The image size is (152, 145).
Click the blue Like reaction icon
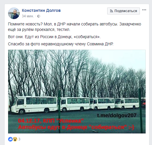pos(10,139)
